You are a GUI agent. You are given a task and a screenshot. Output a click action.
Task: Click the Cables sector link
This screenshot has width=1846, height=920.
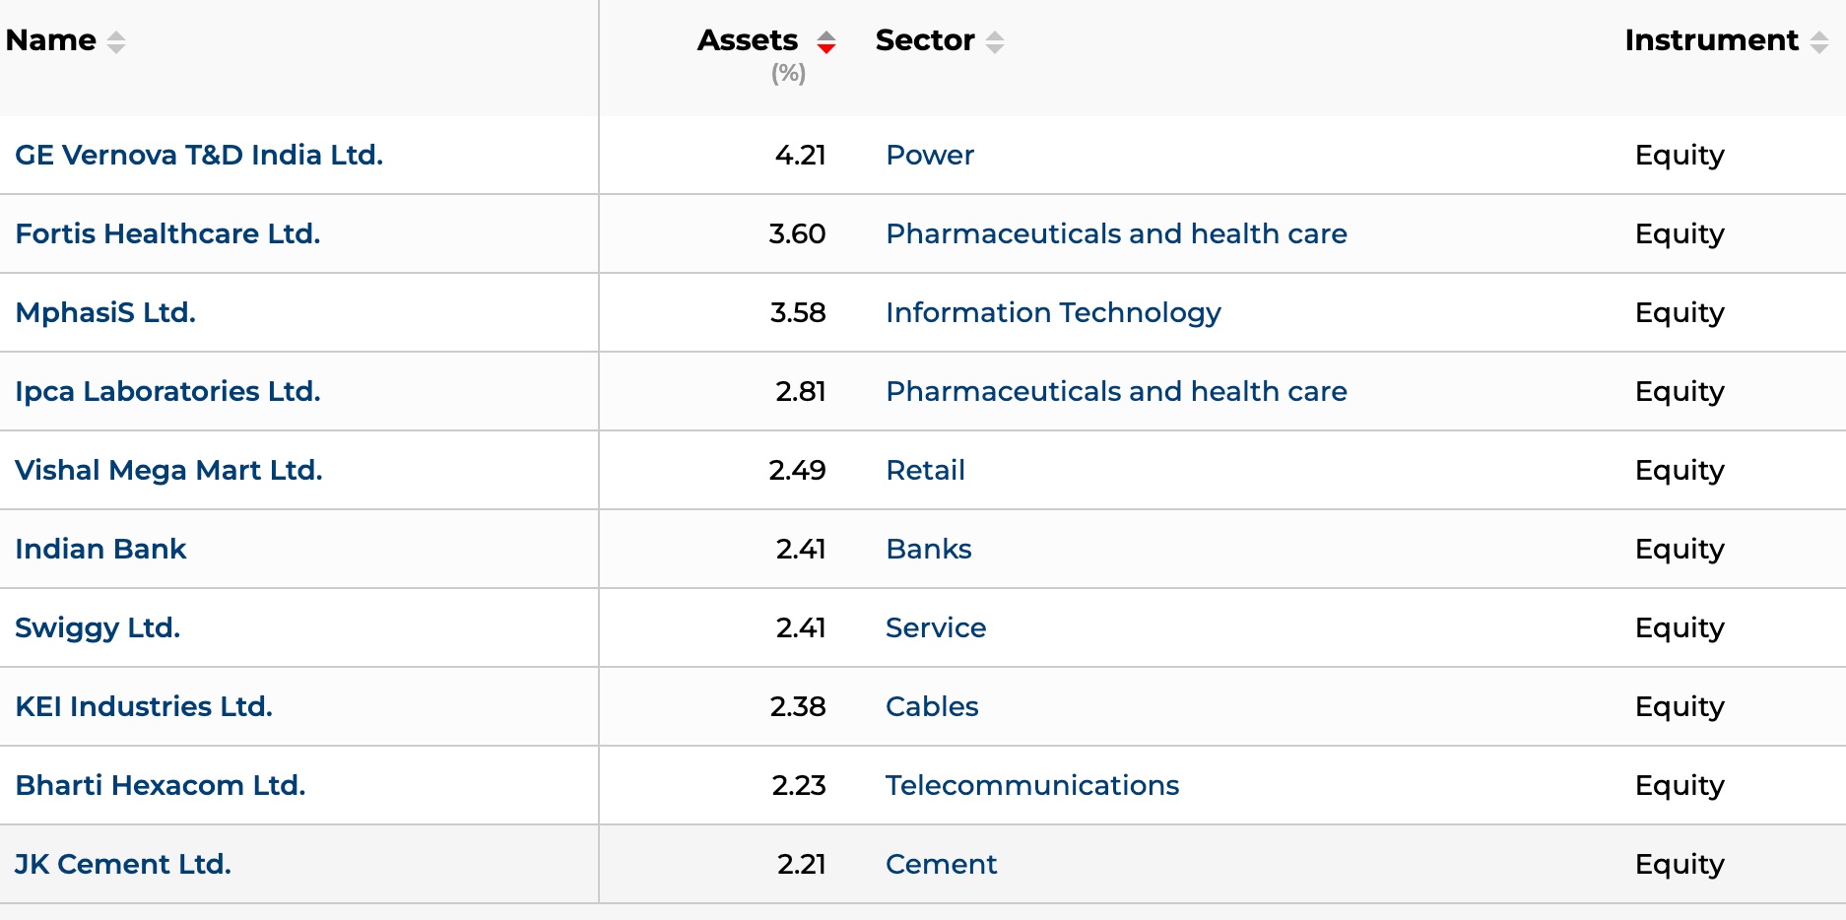point(932,706)
